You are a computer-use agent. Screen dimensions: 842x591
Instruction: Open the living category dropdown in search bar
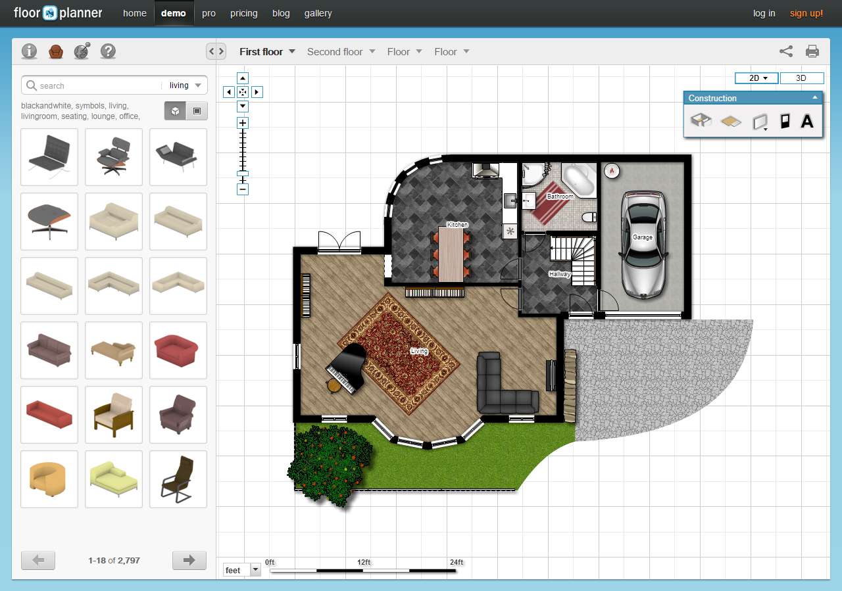click(186, 85)
